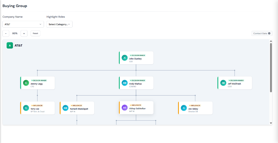Click Jeremy Legg's JL avatar
This screenshot has height=143, width=278.
point(26,83)
